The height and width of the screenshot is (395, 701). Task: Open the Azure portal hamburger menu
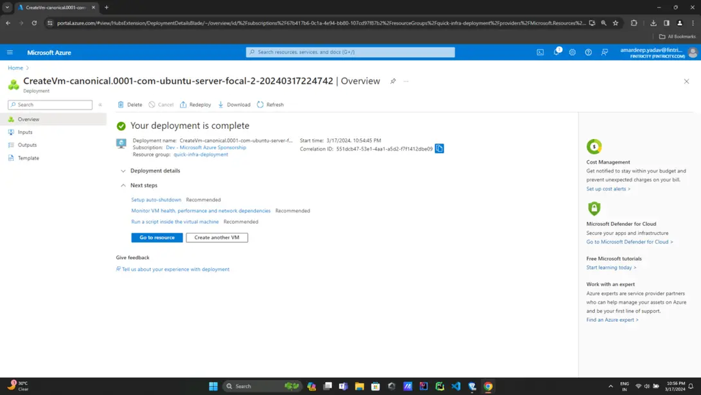pos(10,52)
